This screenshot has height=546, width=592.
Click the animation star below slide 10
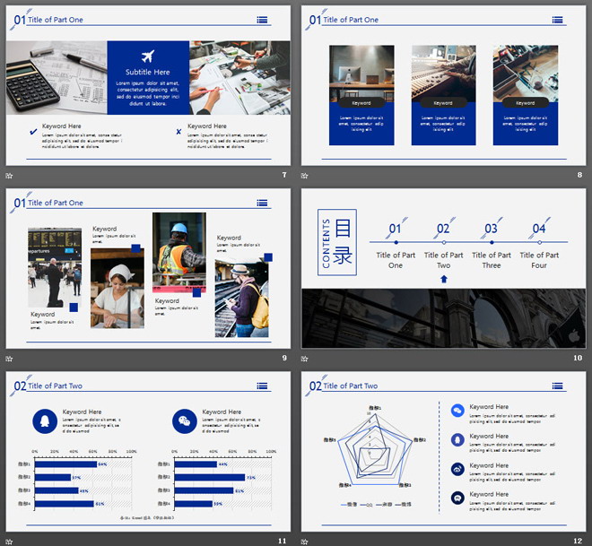pyautogui.click(x=306, y=358)
